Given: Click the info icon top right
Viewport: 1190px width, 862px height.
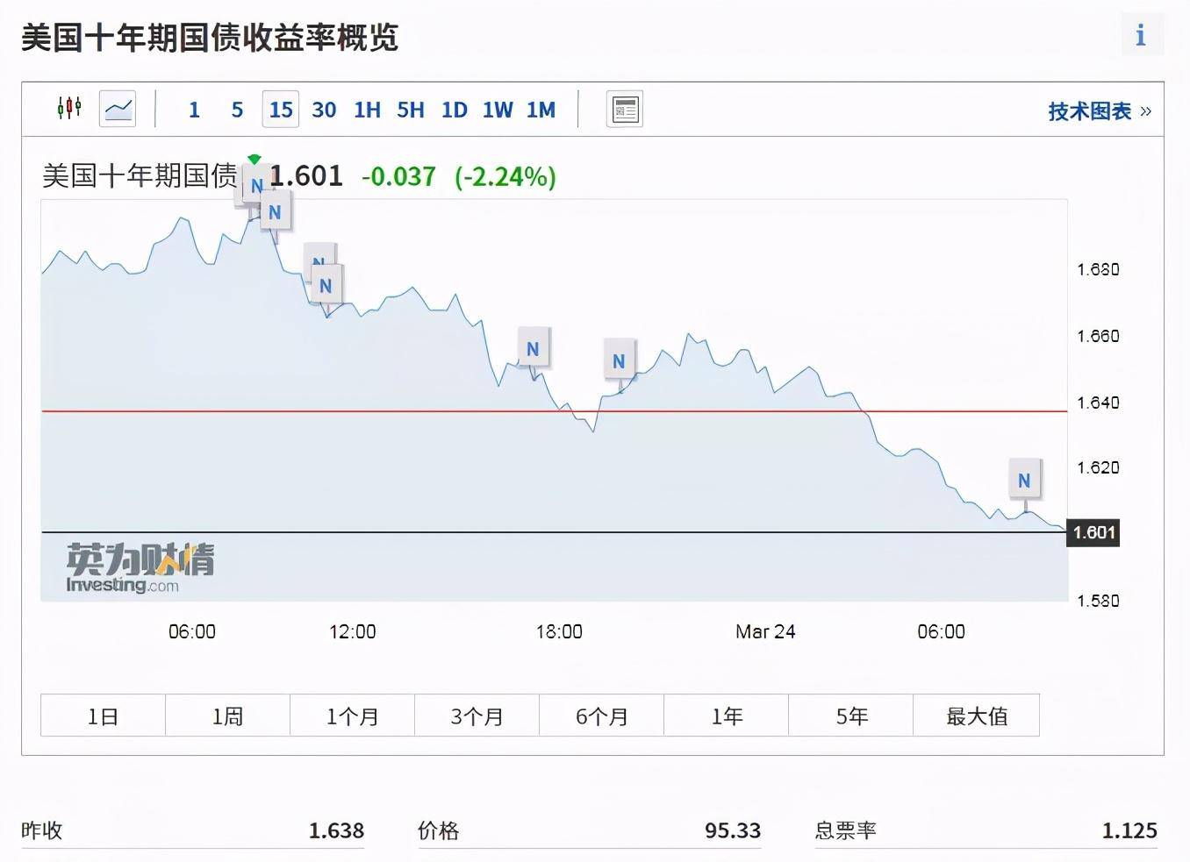Looking at the screenshot, I should coord(1141,36).
